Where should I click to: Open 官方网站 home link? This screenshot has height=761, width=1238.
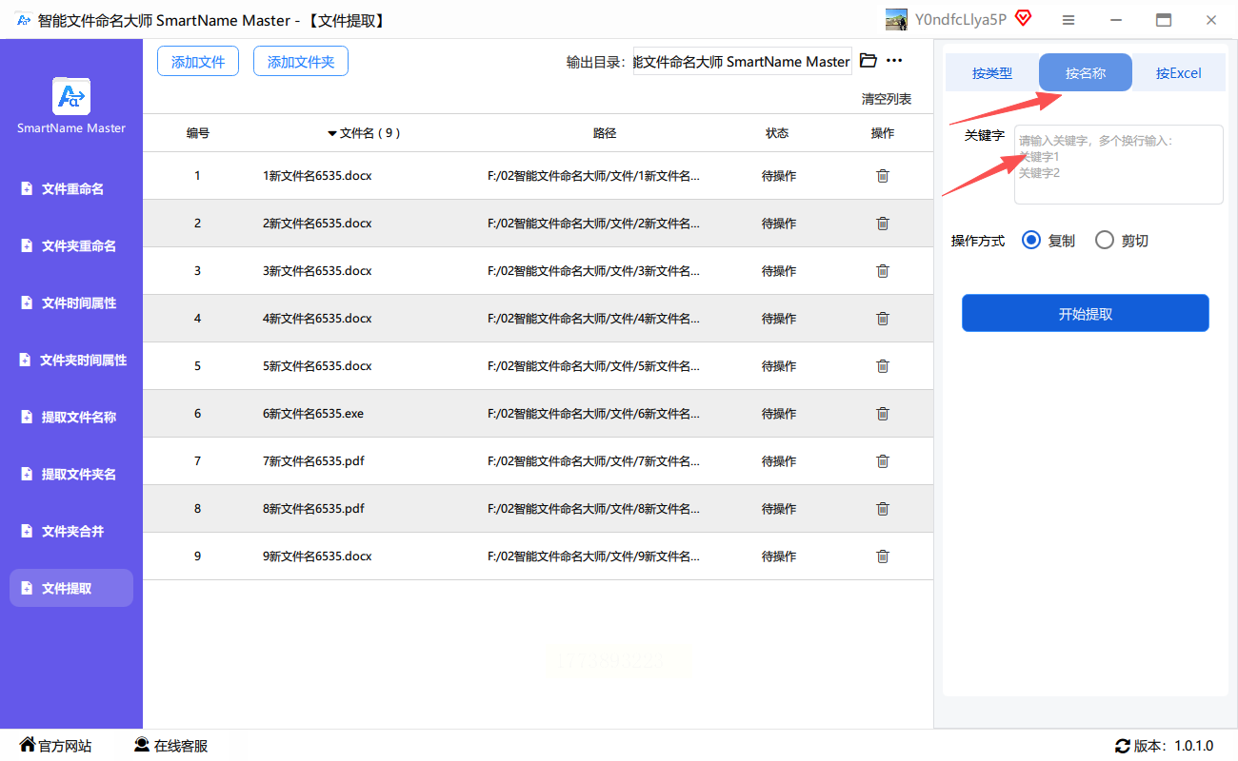pos(55,746)
